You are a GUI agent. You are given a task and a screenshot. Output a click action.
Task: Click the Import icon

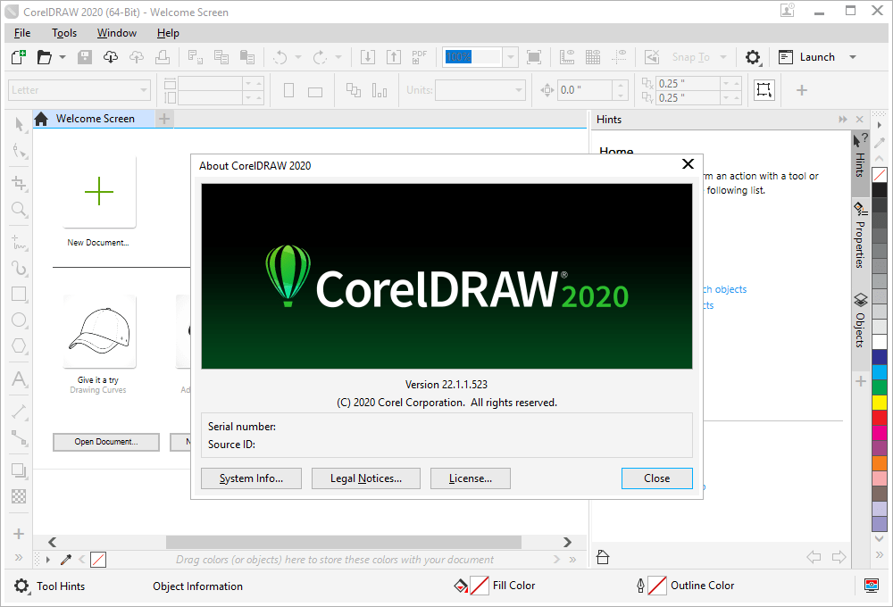(368, 57)
